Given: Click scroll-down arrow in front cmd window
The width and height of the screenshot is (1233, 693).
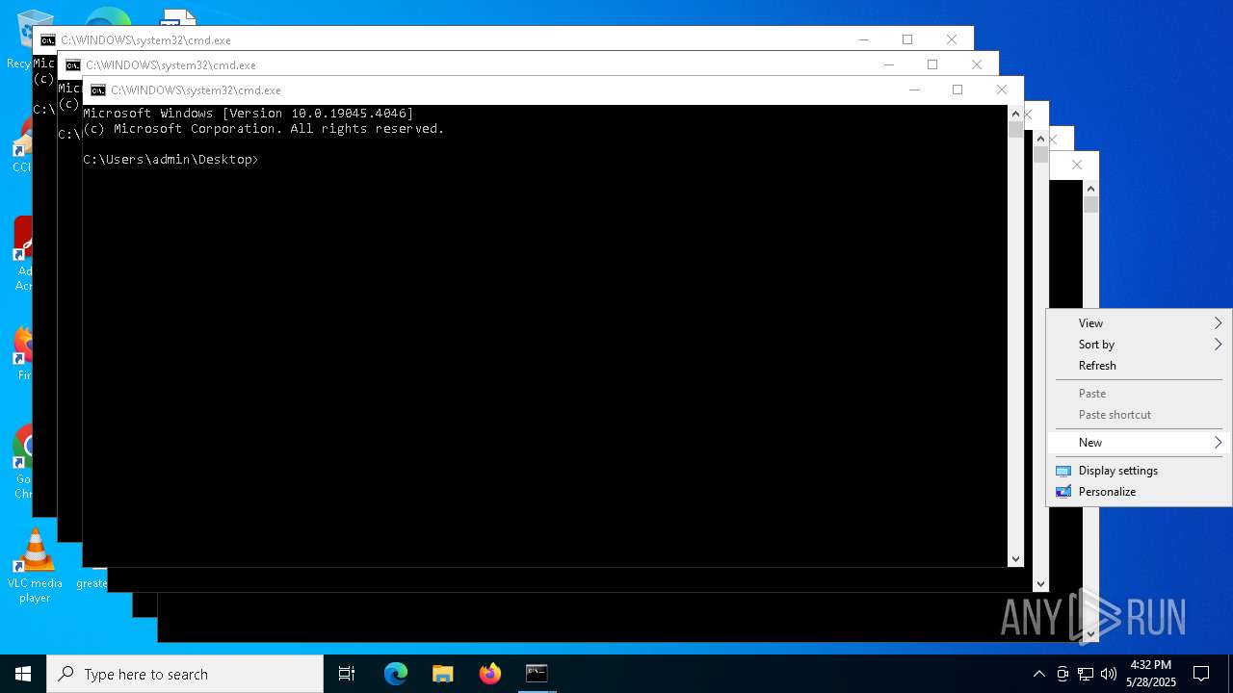Looking at the screenshot, I should tap(1015, 558).
